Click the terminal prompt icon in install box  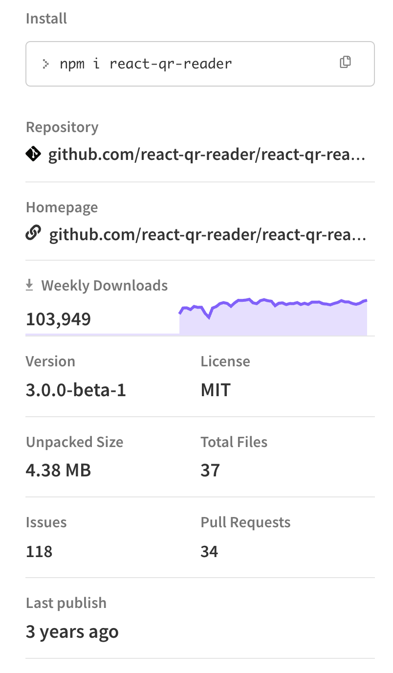tap(44, 63)
